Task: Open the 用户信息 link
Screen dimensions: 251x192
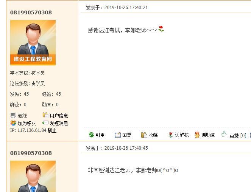Action: tap(59, 116)
